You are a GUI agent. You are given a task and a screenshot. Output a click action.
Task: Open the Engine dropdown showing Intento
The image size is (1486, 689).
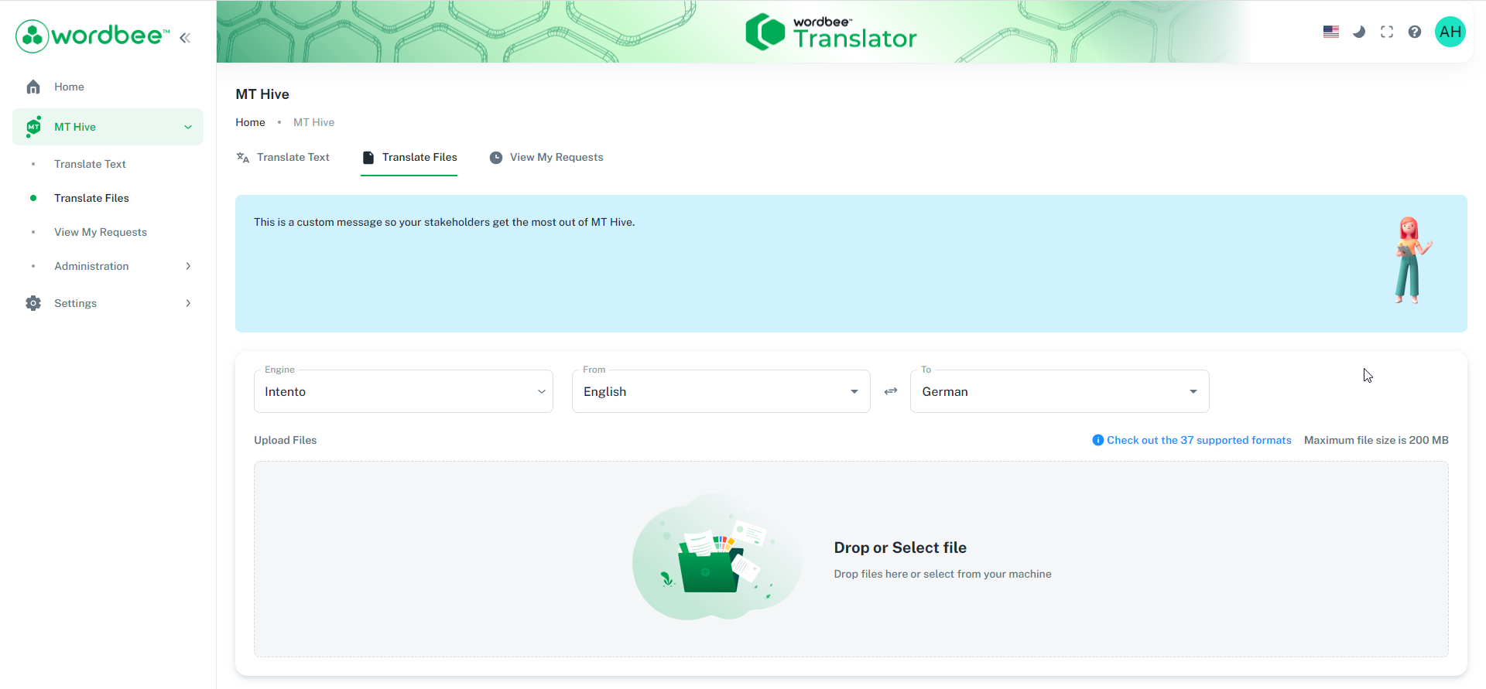(x=403, y=391)
